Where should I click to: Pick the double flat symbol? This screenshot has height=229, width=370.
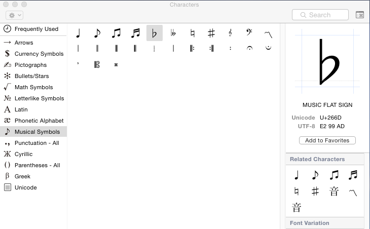(173, 33)
